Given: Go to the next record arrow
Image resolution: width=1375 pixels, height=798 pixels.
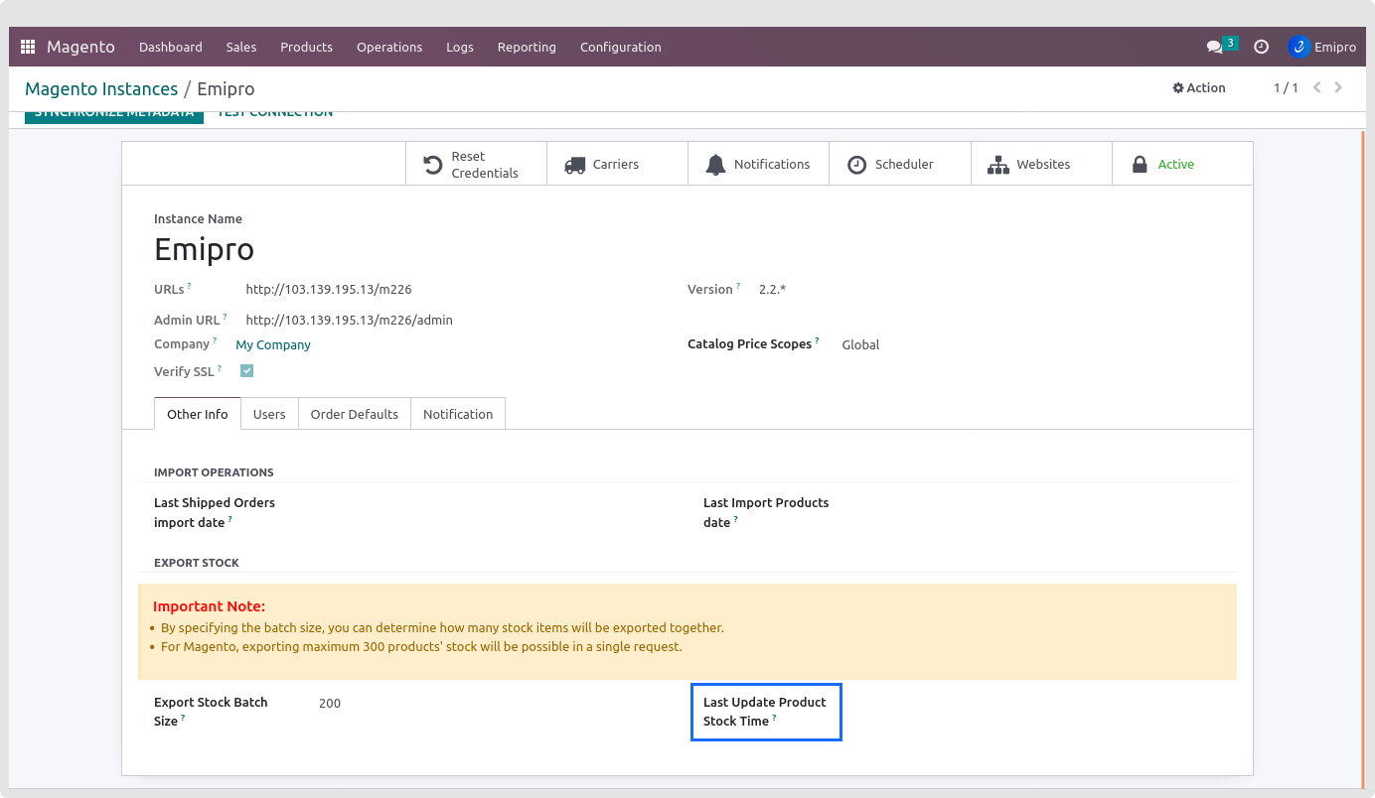Looking at the screenshot, I should tap(1338, 88).
